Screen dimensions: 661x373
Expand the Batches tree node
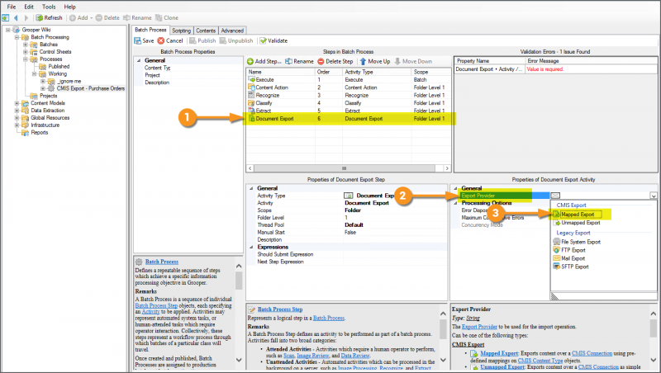pos(26,45)
